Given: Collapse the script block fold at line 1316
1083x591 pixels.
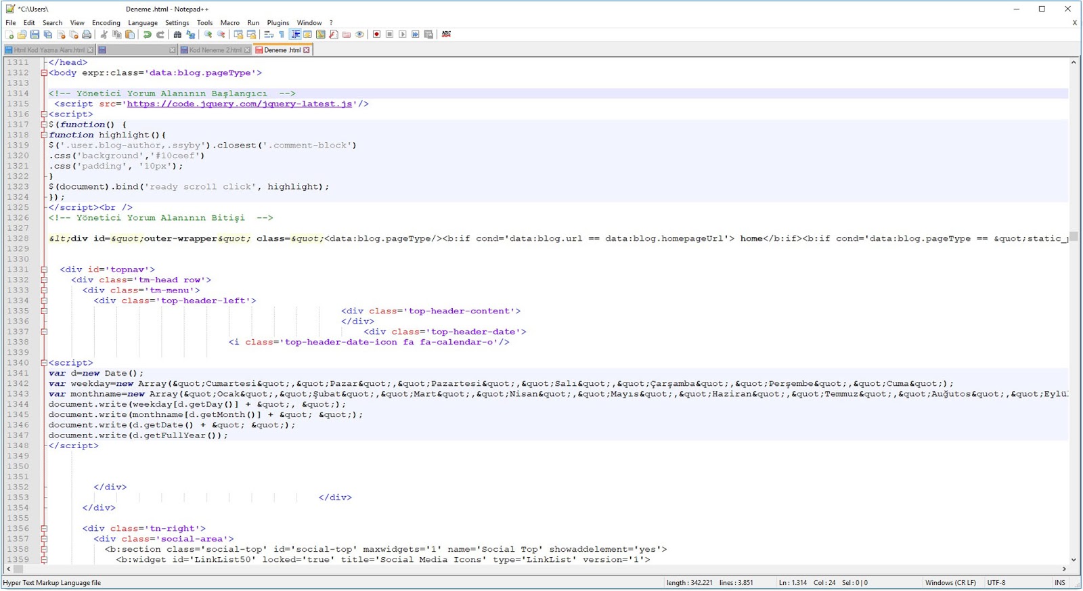Looking at the screenshot, I should click(x=44, y=114).
